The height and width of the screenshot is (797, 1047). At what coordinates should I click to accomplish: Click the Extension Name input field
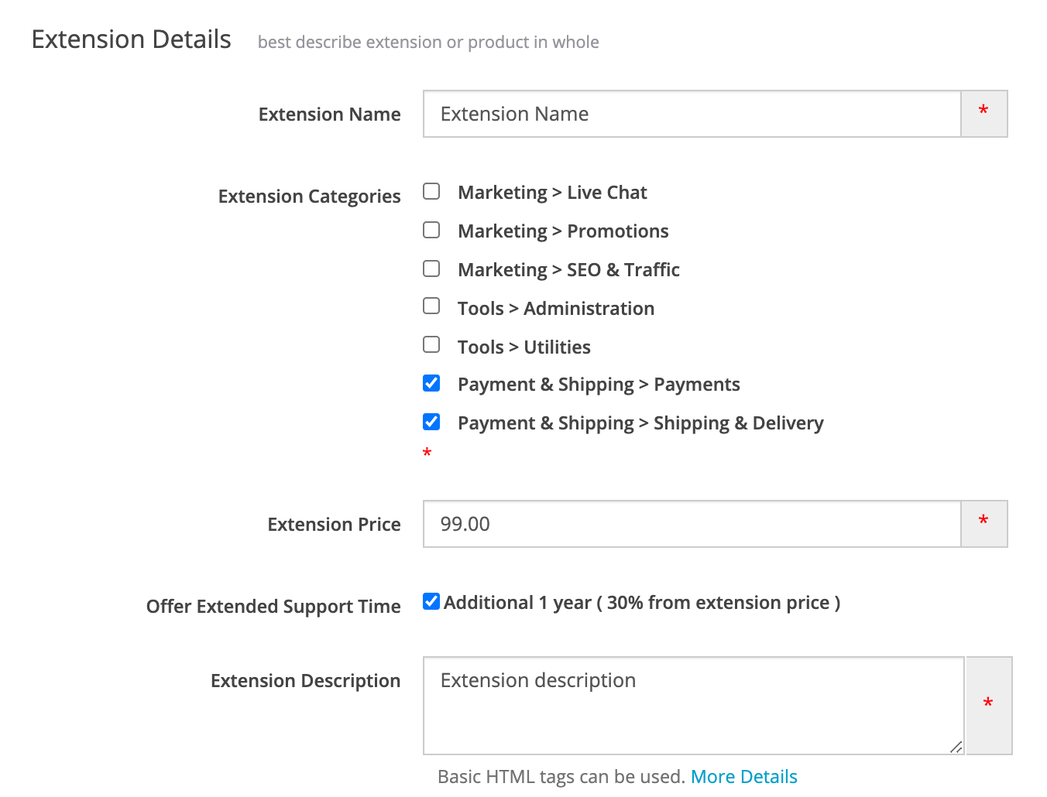pos(692,114)
